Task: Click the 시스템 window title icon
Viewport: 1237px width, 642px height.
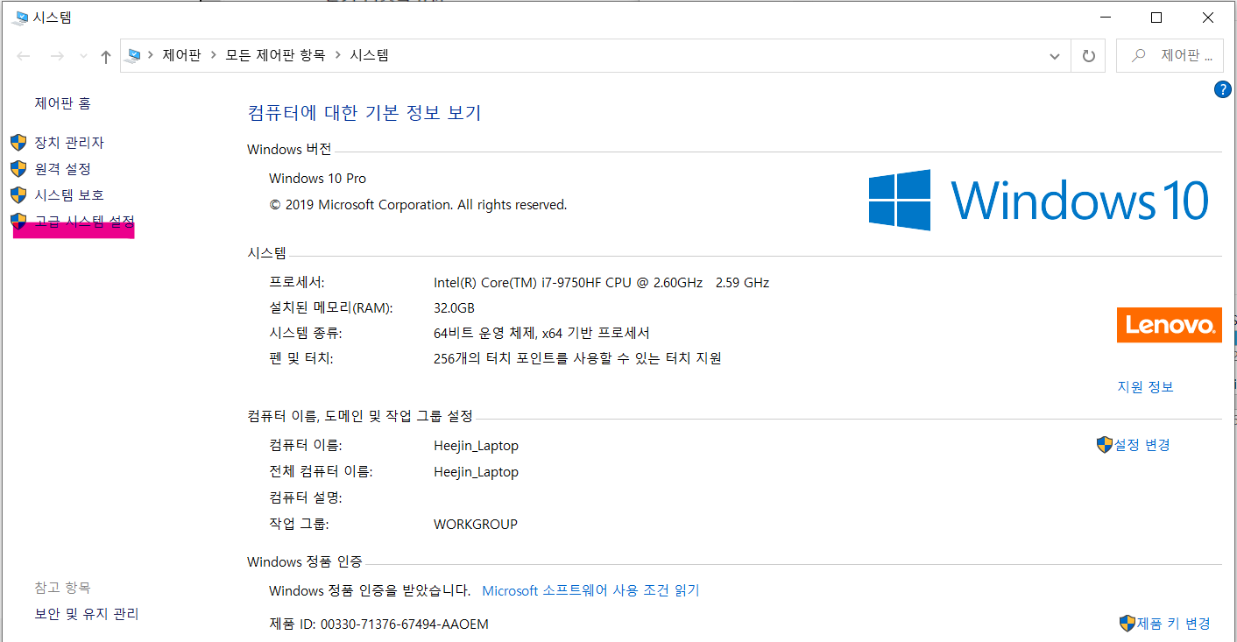Action: tap(20, 18)
